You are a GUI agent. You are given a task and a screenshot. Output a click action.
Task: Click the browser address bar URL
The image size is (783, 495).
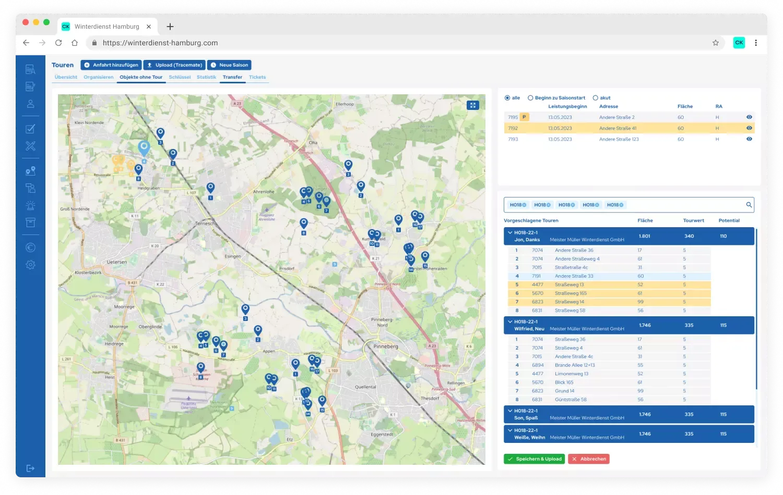[160, 43]
